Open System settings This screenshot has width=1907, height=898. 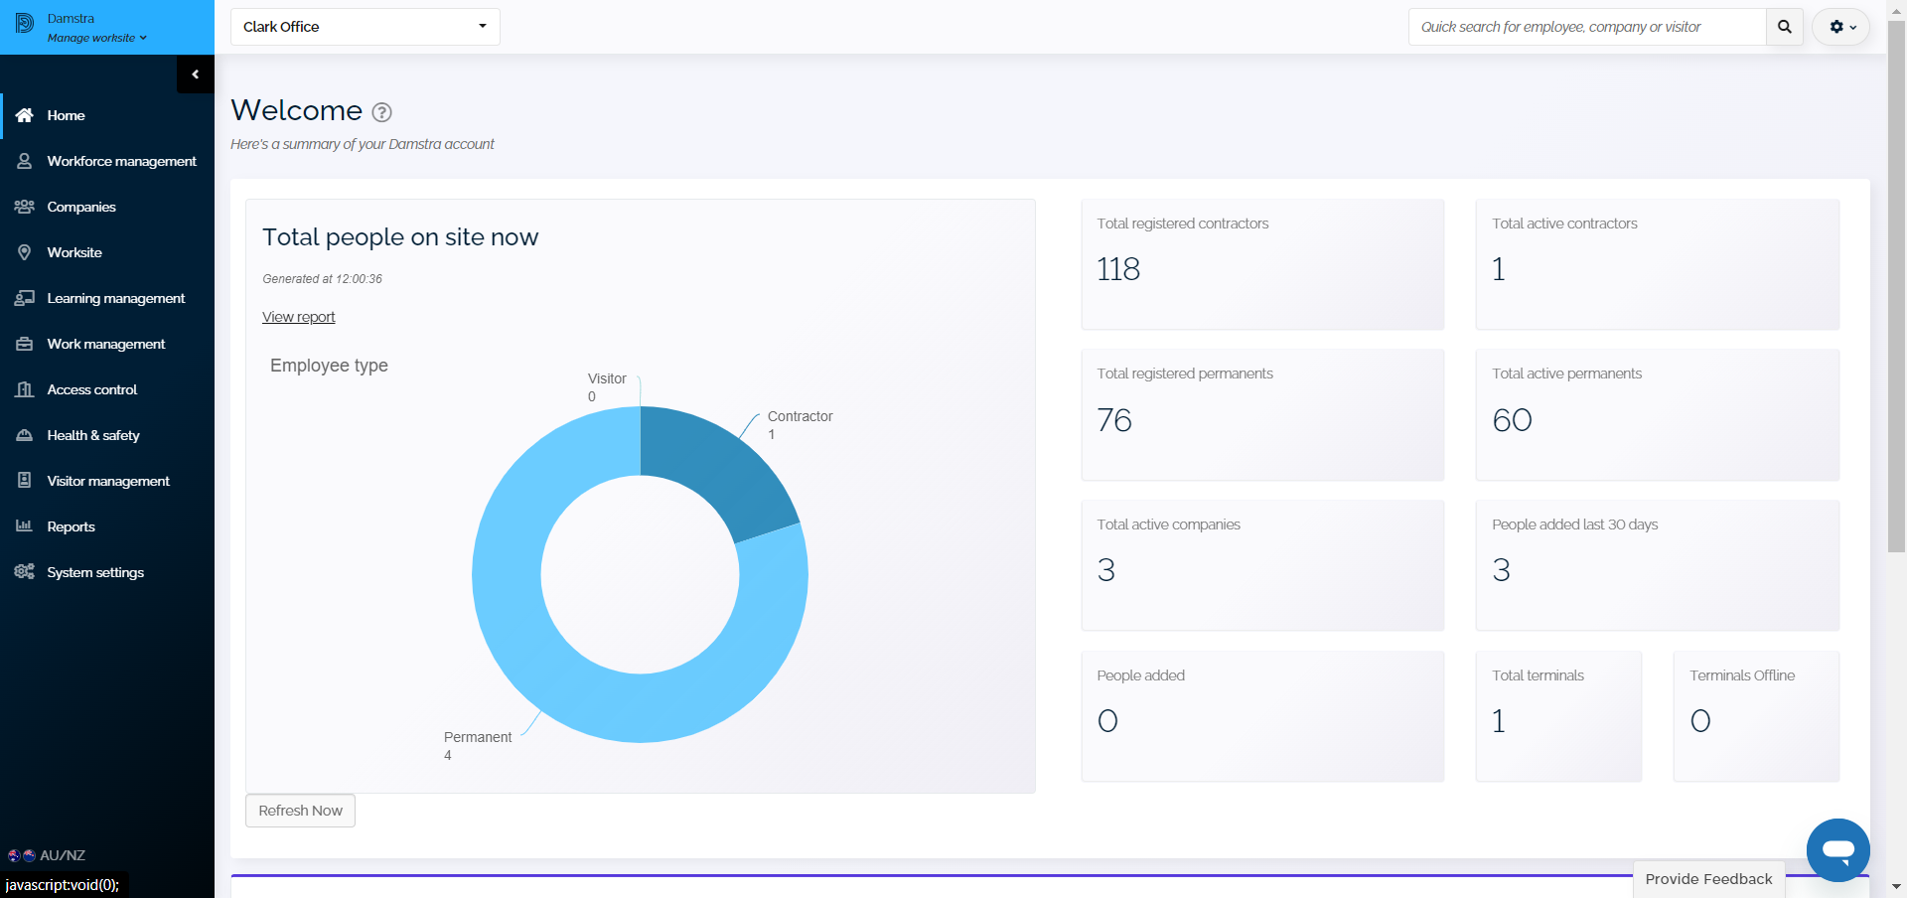pos(94,572)
